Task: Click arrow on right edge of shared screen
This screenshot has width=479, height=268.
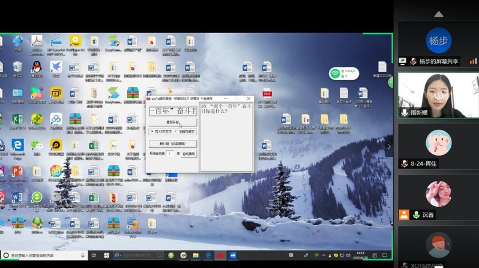Action: (388, 146)
